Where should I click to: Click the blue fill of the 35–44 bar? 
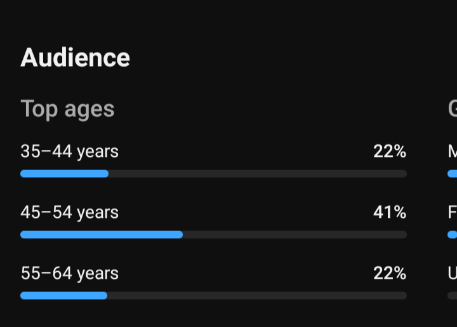point(64,174)
